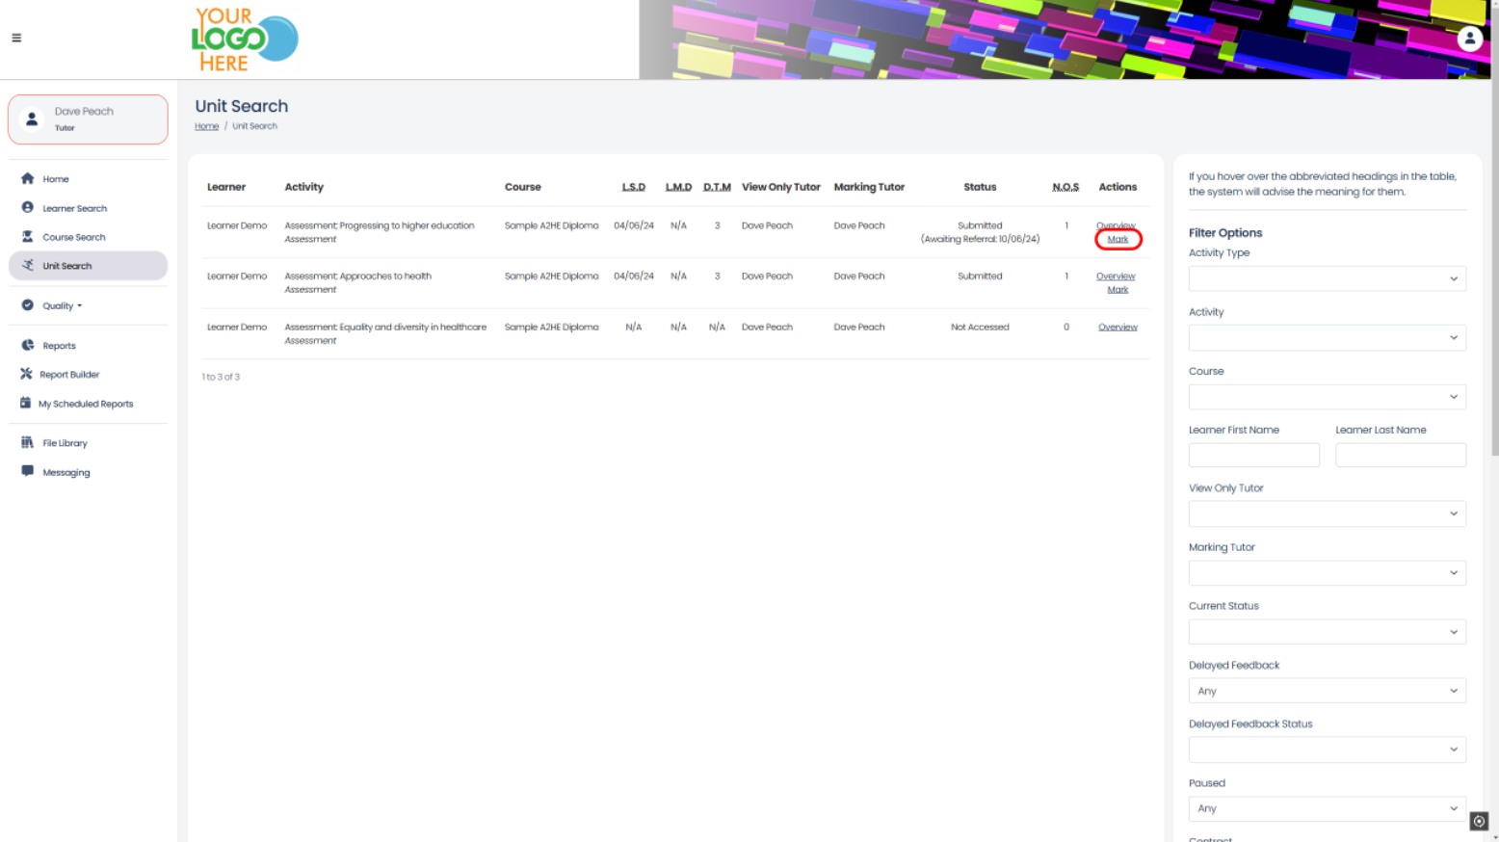Click 'Assessment: Approaches to health' activity text

coord(357,276)
